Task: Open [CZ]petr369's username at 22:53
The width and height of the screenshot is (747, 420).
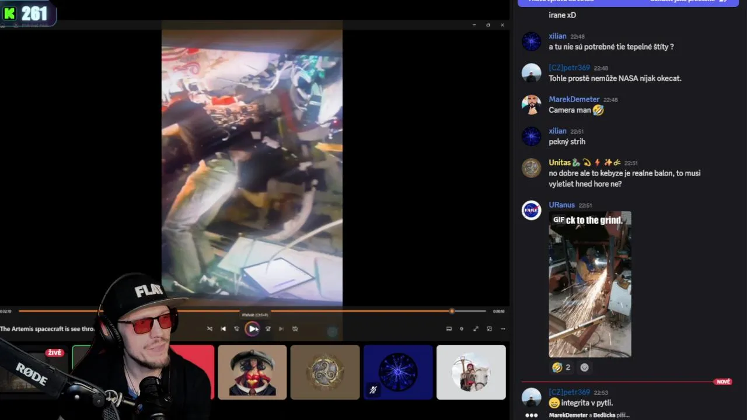Action: point(570,392)
